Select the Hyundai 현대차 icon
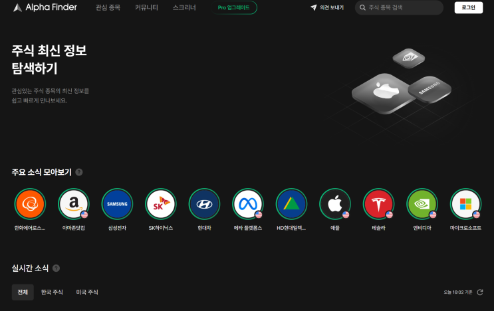Screen dimensions: 494x311 coord(204,204)
